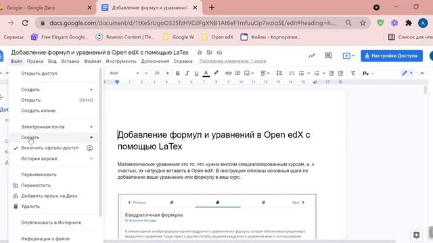Click the cloud document status icon

point(219,53)
